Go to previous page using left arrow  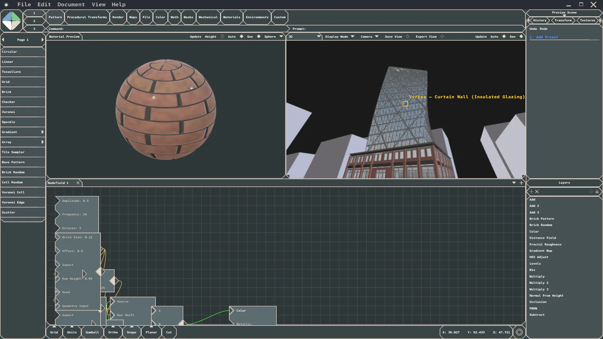tap(3, 40)
